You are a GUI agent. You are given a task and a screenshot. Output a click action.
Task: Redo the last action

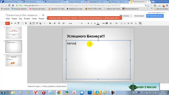[x=15, y=23]
